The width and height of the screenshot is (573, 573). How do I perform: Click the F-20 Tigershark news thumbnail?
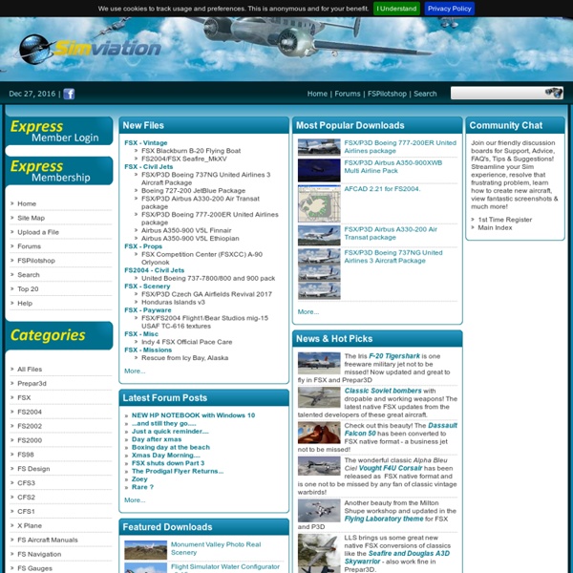tap(319, 363)
